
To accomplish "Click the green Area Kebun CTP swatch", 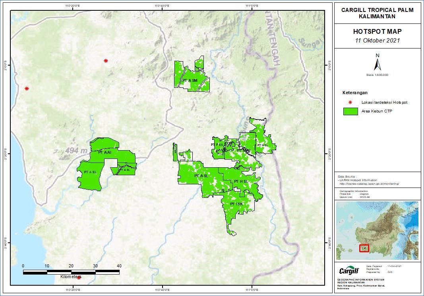I will coord(350,111).
